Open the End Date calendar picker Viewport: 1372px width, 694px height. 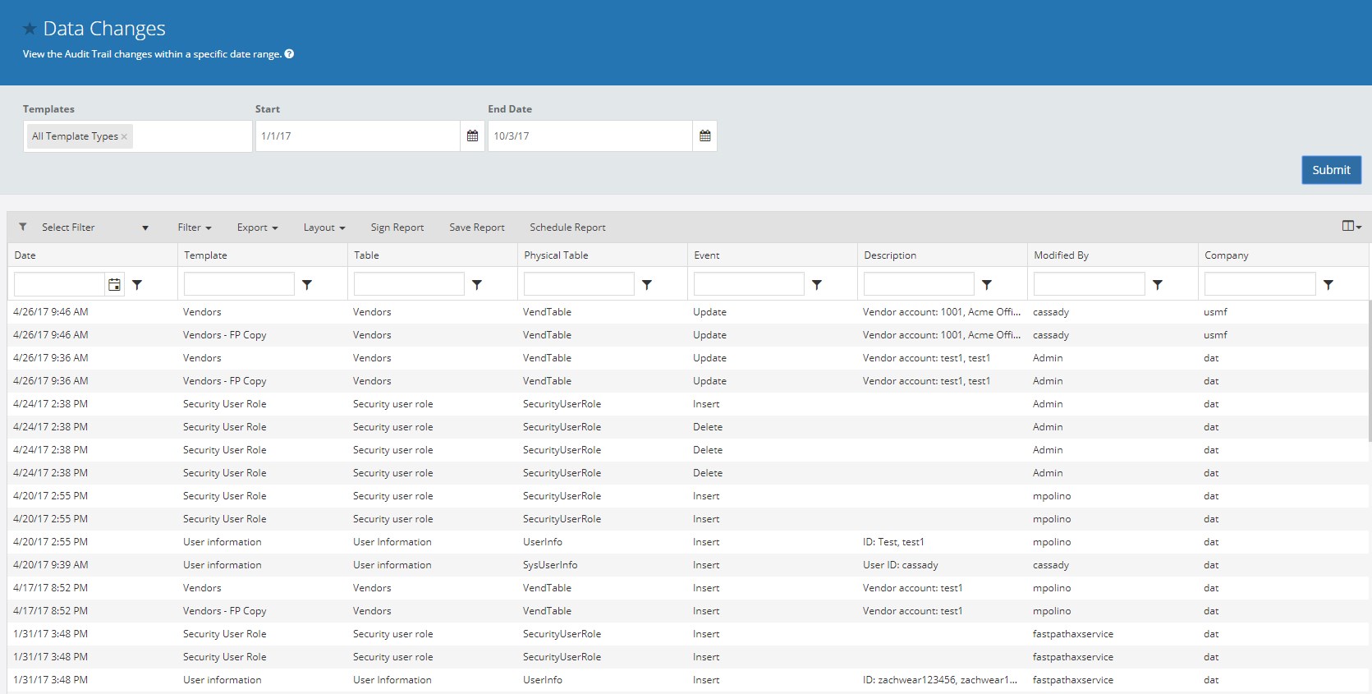pos(704,136)
